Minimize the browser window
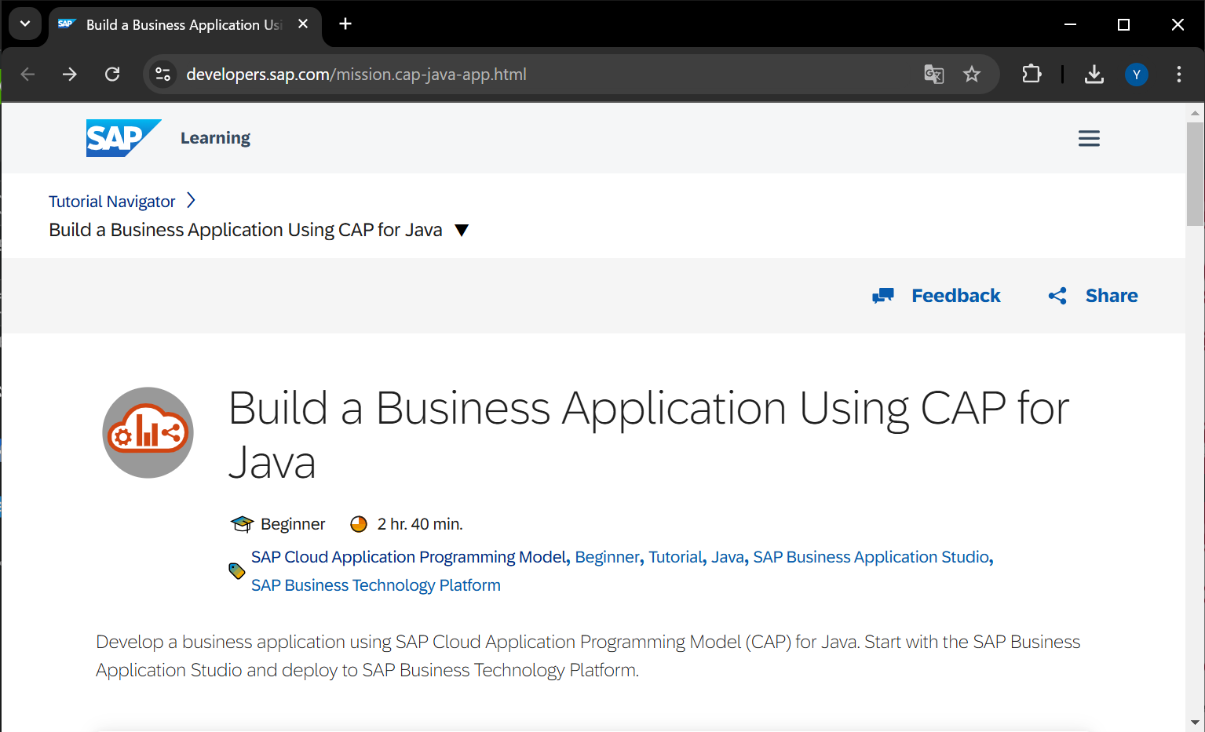The width and height of the screenshot is (1205, 732). [x=1070, y=24]
